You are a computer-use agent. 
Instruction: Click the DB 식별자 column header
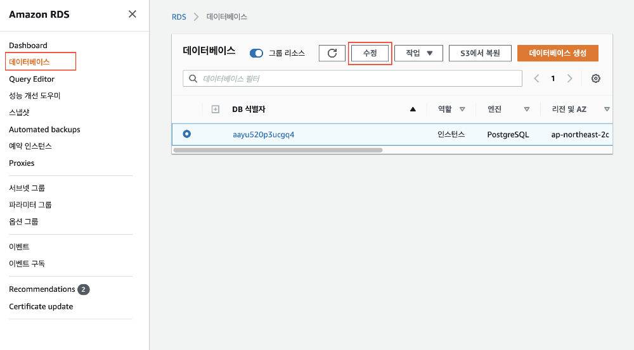click(x=249, y=109)
